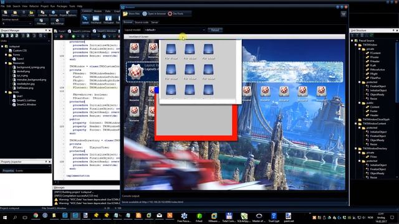Viewport: 399px width, 224px height.
Task: Click Open in browser icon
Action: (154, 14)
